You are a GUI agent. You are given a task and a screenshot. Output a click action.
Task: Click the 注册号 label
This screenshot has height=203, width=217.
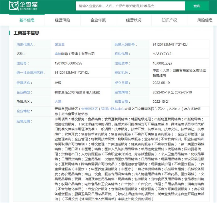(x=23, y=63)
